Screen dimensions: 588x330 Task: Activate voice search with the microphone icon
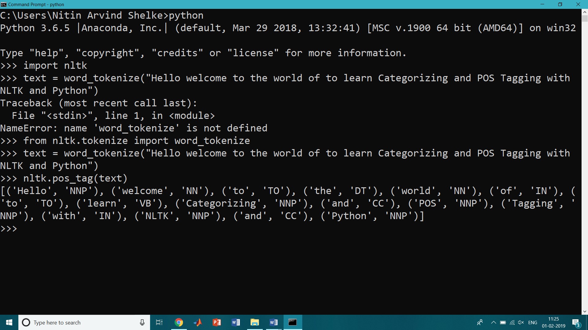pyautogui.click(x=142, y=322)
